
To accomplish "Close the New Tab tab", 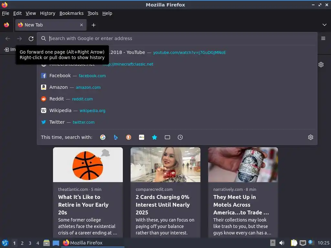I will click(81, 25).
